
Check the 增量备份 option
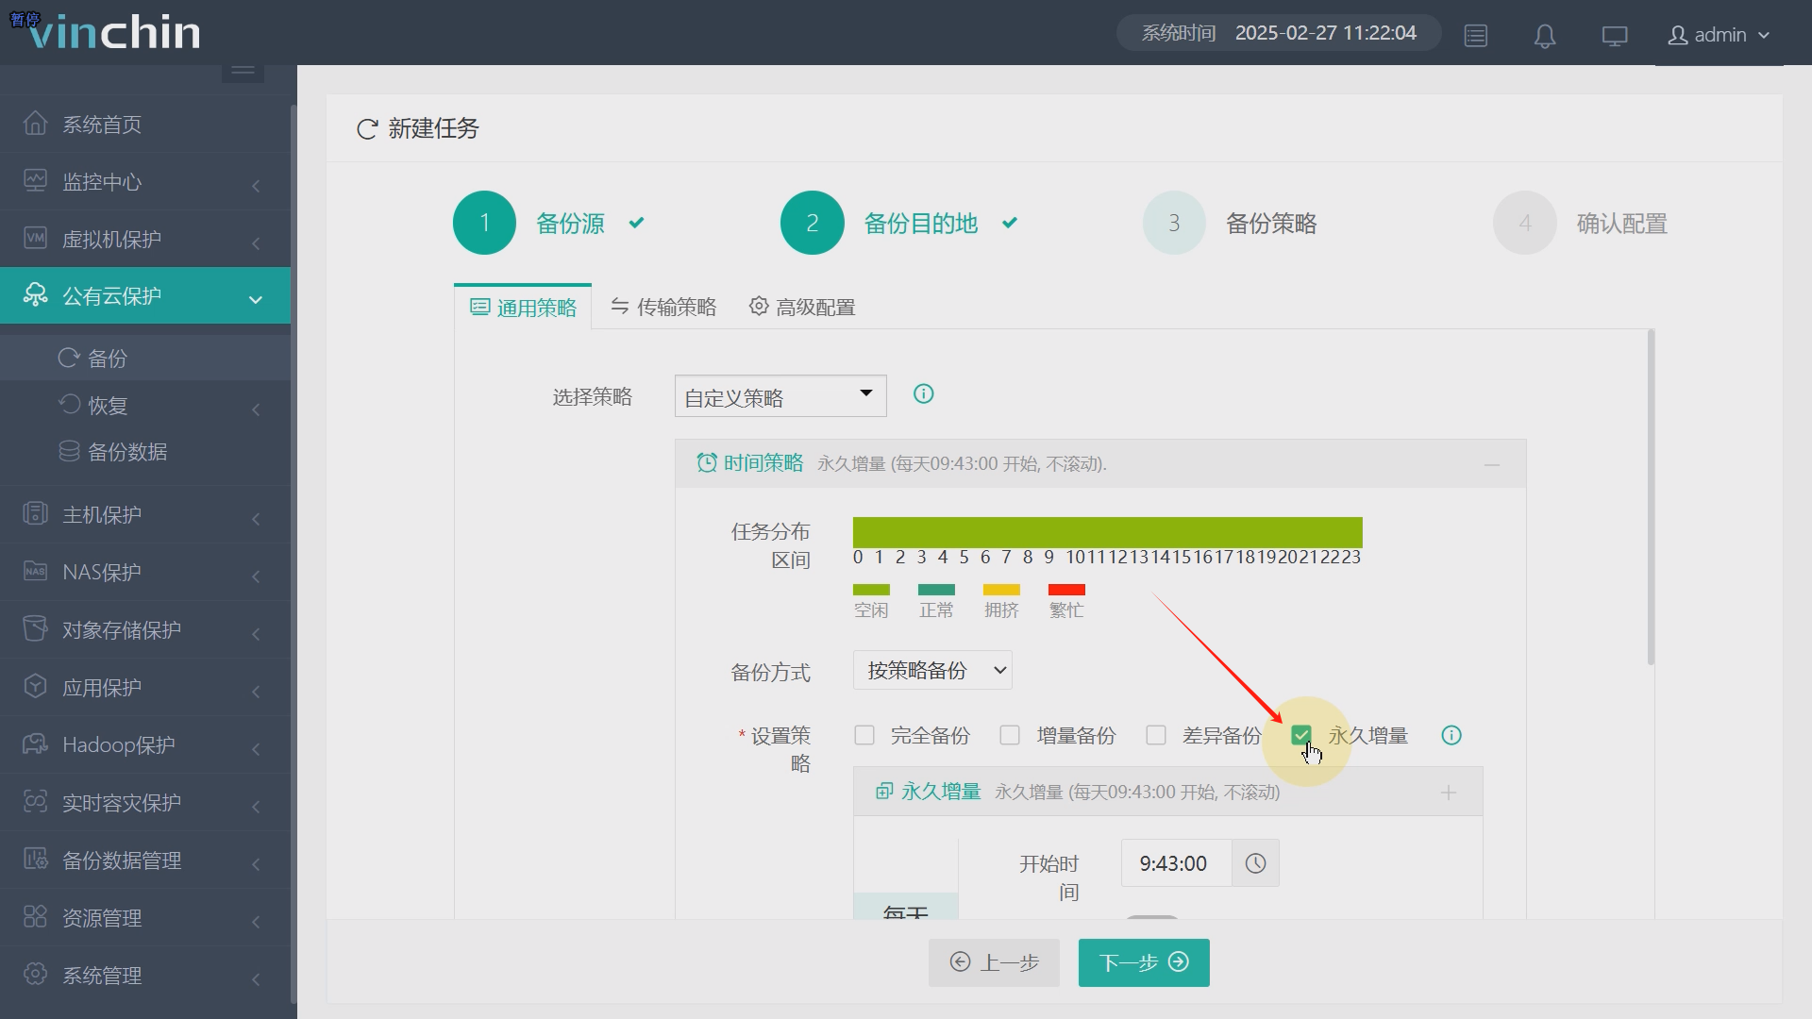pos(1010,735)
